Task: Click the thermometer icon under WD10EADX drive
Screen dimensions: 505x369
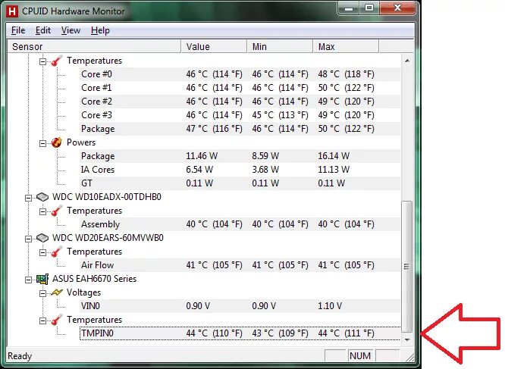Action: point(56,211)
